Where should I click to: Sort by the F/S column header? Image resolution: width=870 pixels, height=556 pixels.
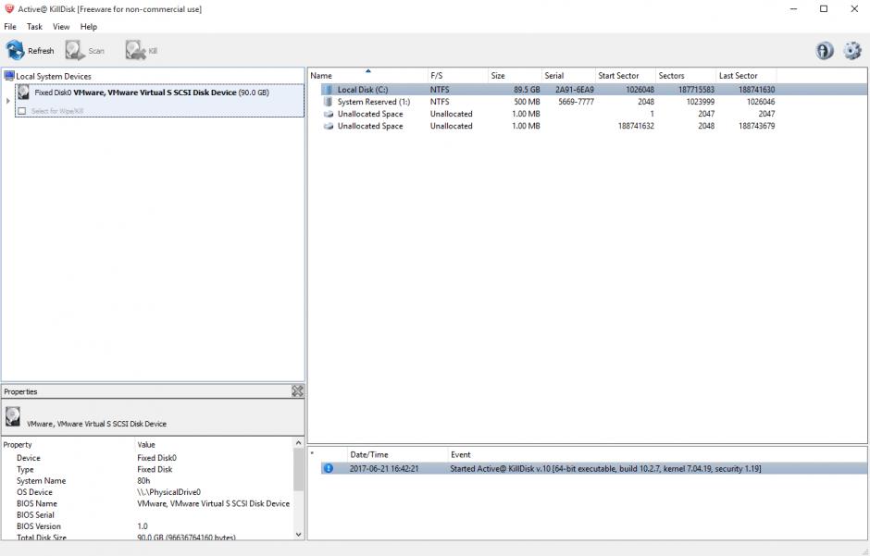pyautogui.click(x=458, y=75)
